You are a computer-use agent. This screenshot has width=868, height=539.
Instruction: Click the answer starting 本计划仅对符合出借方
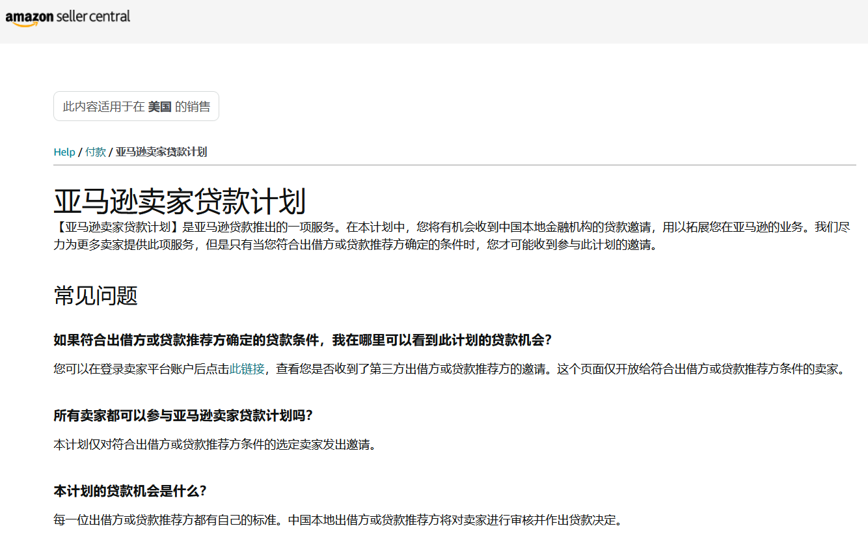click(x=215, y=445)
